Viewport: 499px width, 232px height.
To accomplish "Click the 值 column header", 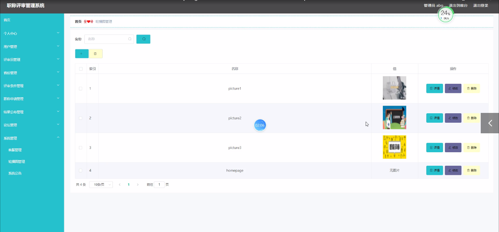I will (395, 69).
